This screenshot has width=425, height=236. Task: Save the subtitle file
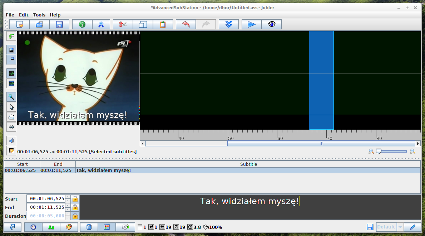(x=59, y=24)
